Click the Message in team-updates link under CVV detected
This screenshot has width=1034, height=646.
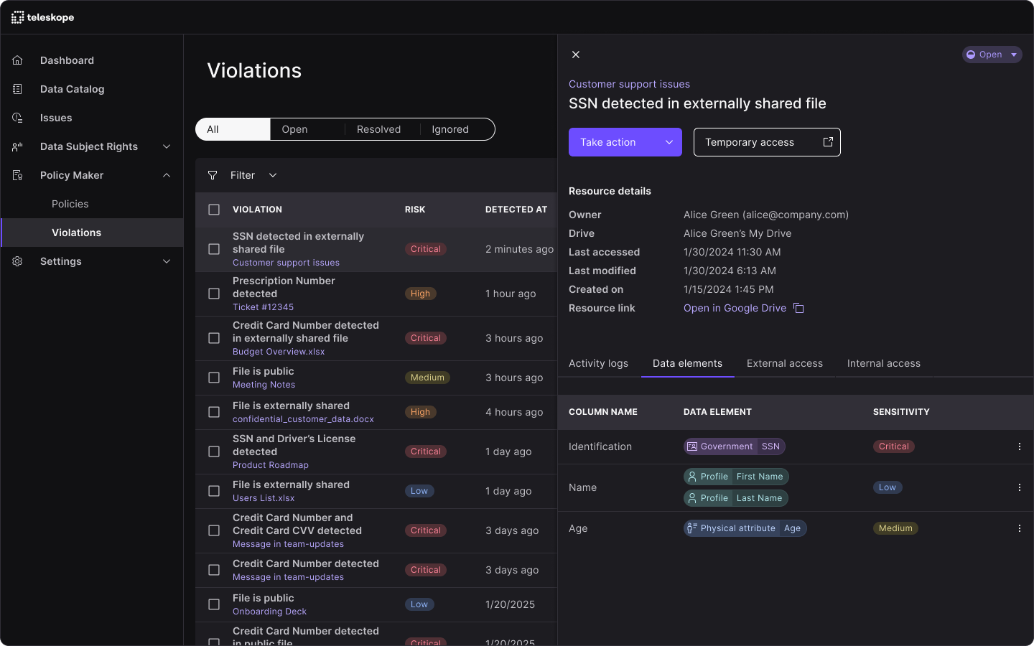coord(288,544)
